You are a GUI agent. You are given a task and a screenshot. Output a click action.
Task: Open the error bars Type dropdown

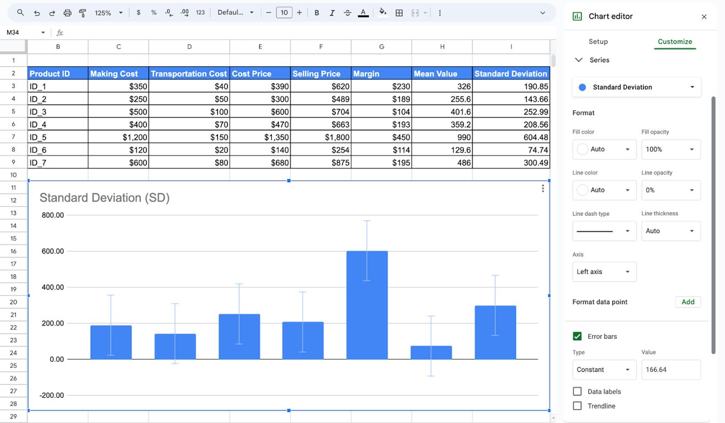coord(604,370)
